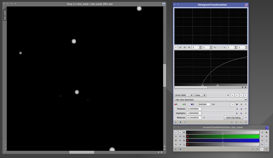Viewport: 273px width, 158px height.
Task: Click the scrollbar under the transfer curve
Action: (191, 87)
